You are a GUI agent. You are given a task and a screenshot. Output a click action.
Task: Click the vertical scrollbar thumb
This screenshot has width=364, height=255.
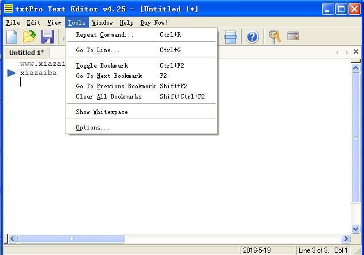pos(355,138)
